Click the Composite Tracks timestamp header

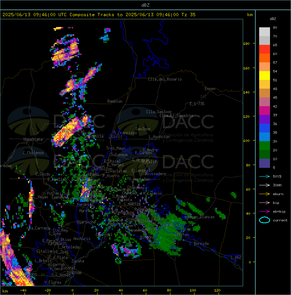(99, 14)
